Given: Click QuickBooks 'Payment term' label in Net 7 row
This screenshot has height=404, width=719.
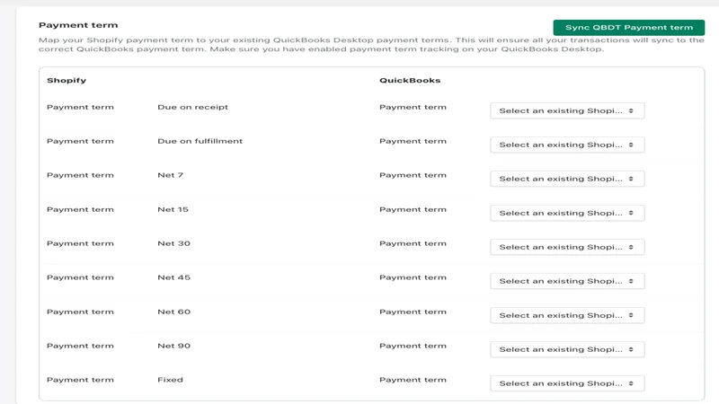Looking at the screenshot, I should click(x=413, y=175).
